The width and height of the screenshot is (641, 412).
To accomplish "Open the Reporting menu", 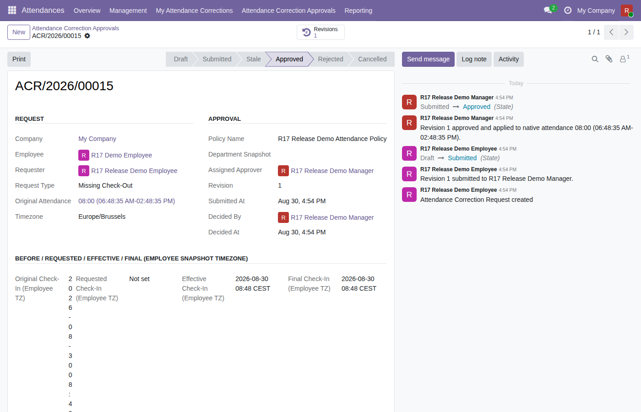I will pyautogui.click(x=359, y=11).
